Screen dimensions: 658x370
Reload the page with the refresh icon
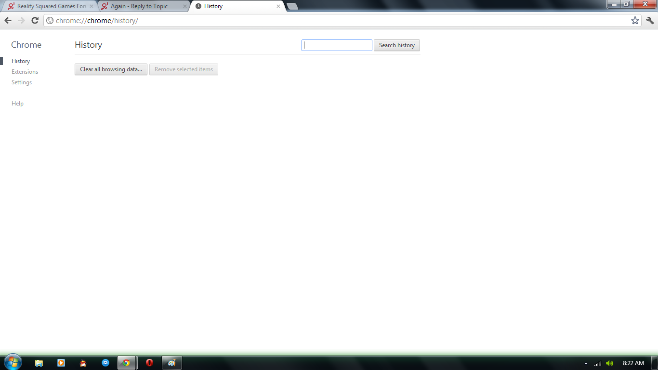point(35,20)
